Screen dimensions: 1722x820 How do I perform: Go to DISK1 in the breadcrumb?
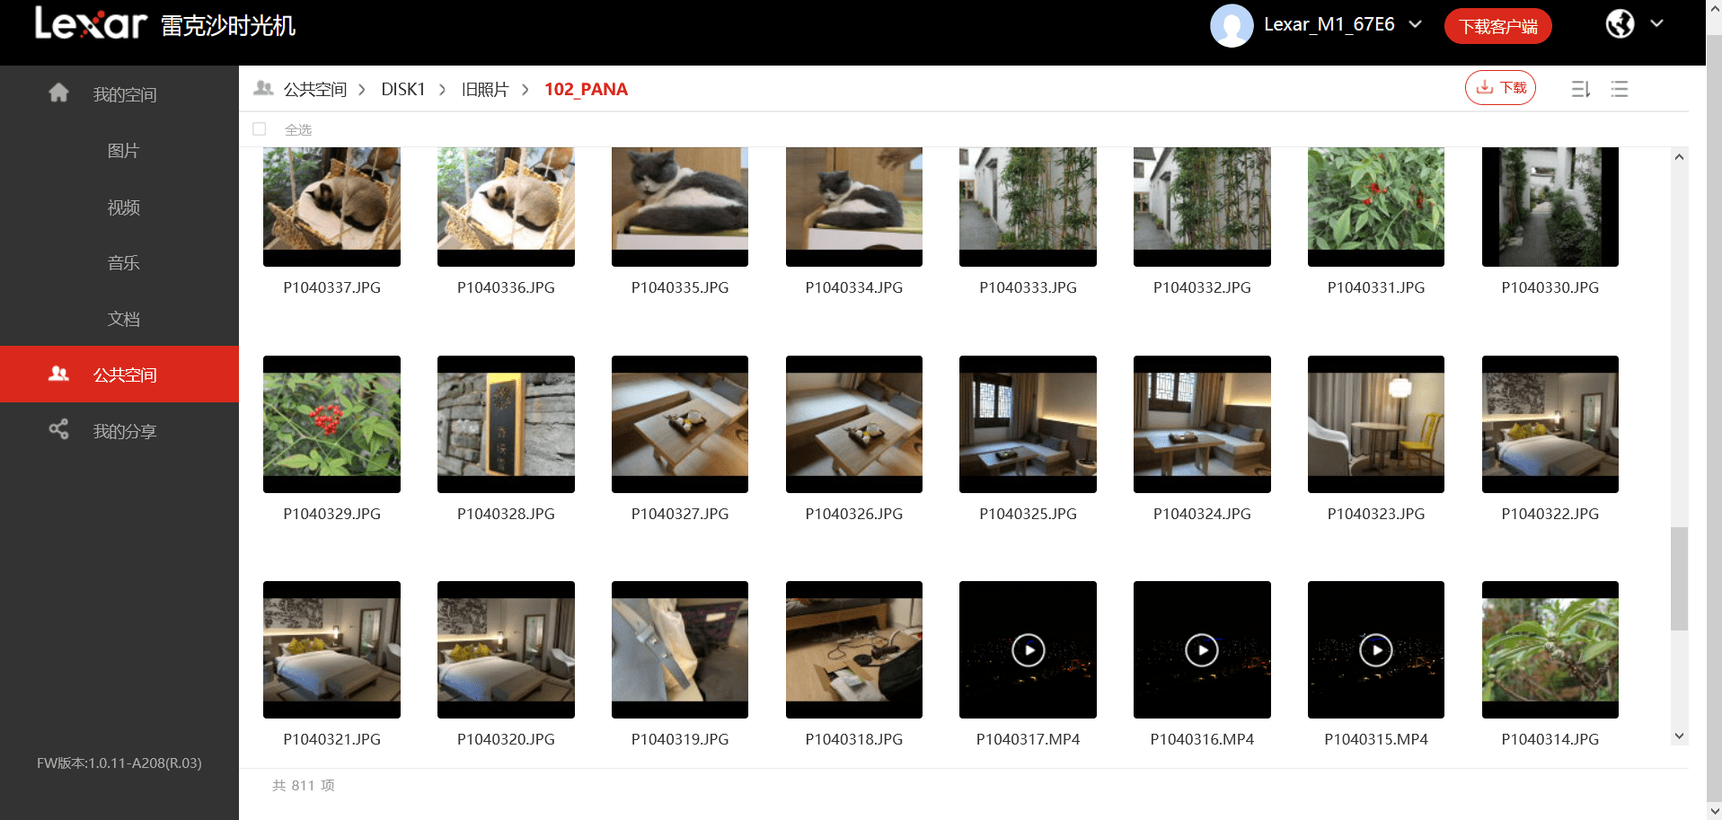[x=403, y=89]
